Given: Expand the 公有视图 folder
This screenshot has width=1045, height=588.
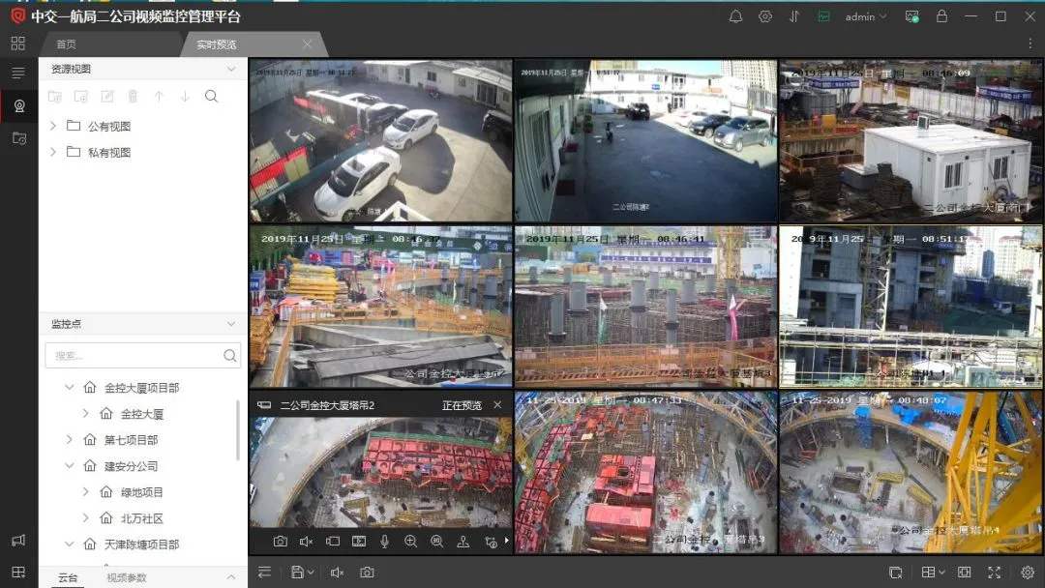Looking at the screenshot, I should [x=53, y=126].
